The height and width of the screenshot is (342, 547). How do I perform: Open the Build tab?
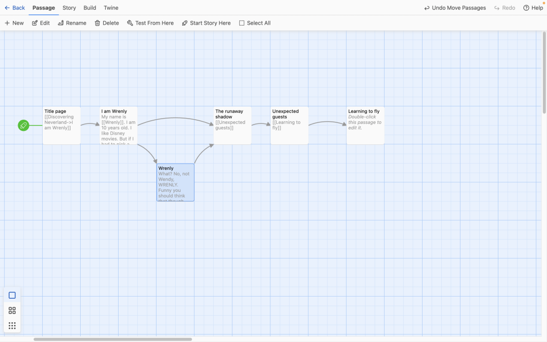pos(90,8)
